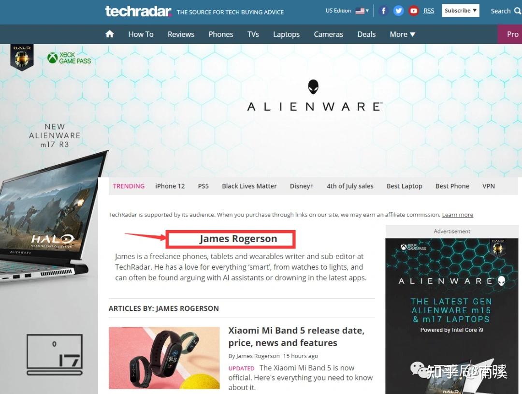
Task: Select the iPhone 12 trending topic
Action: [x=170, y=186]
